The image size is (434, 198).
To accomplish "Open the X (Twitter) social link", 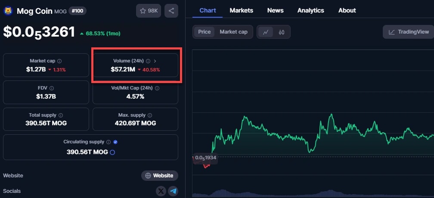I will [161, 191].
